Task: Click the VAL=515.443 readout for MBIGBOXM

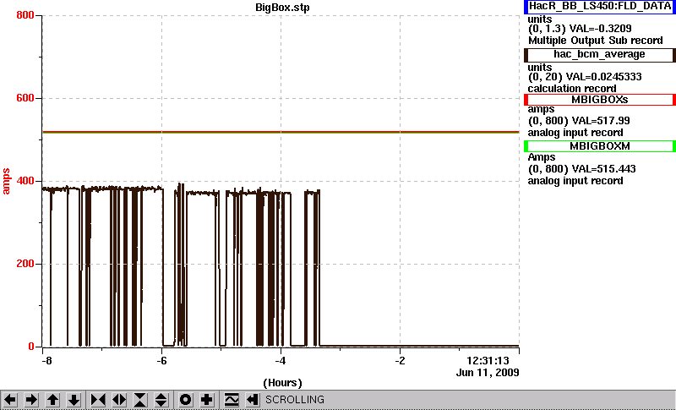Action: coord(602,169)
